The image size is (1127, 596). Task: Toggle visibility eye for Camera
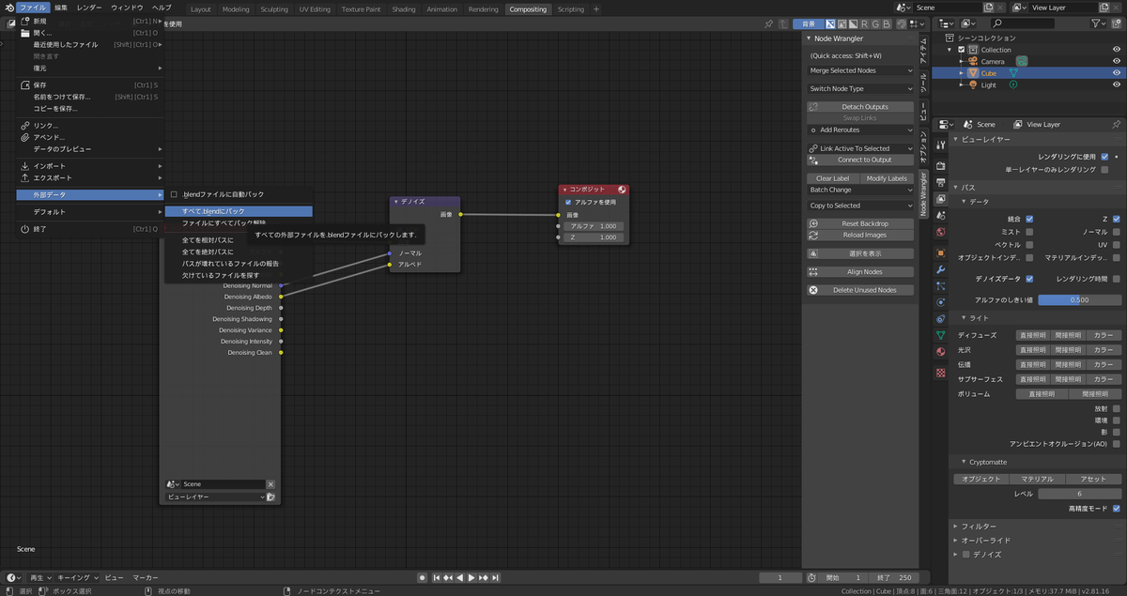[1117, 62]
